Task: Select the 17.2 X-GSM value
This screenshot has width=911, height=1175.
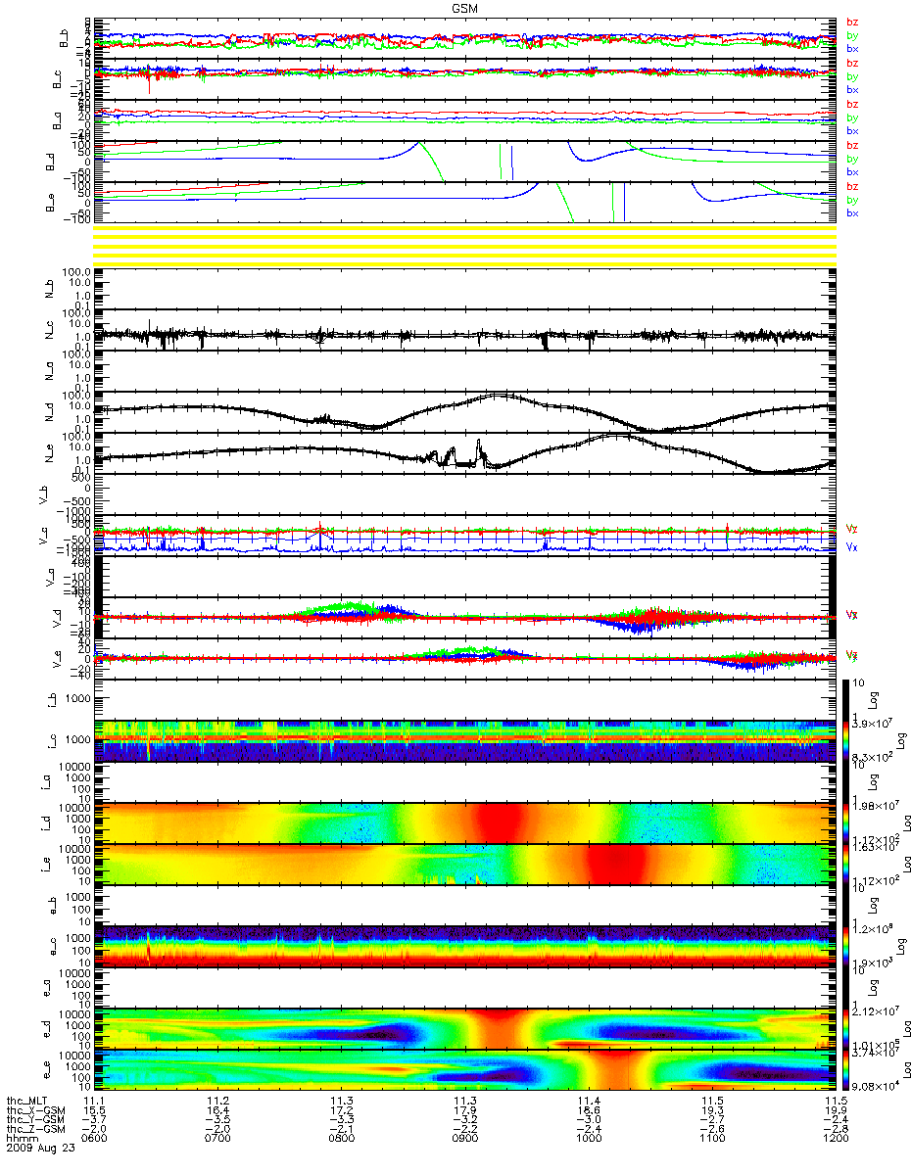Action: click(342, 1109)
